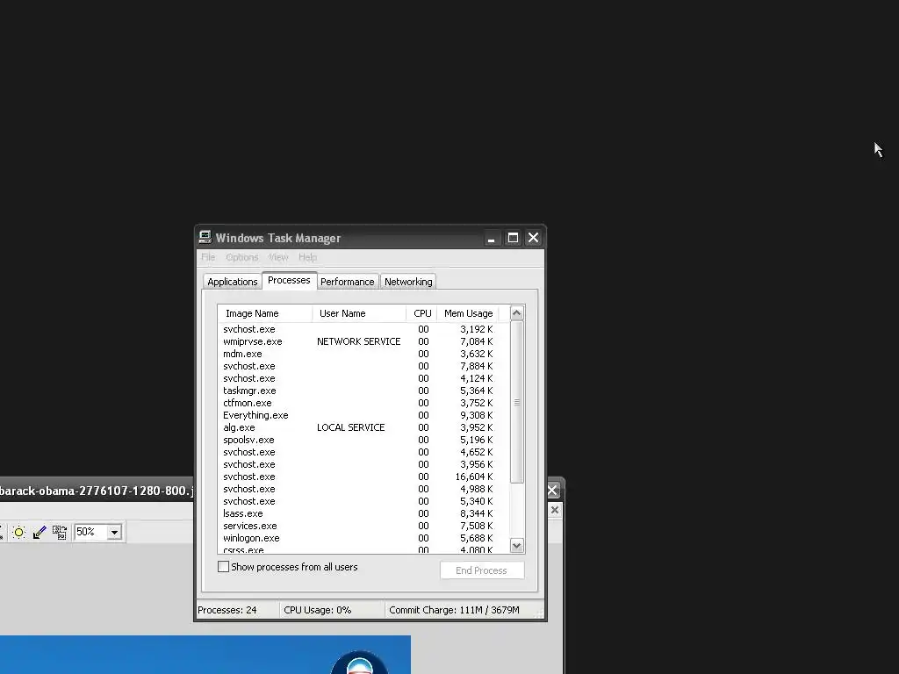Screen dimensions: 899x674
Task: Select the winlogon.exe process
Action: click(363, 538)
